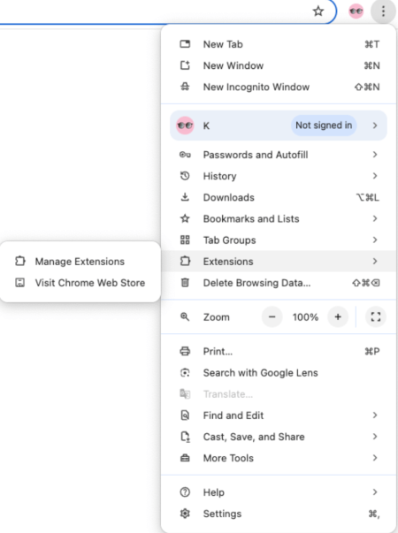Click the Google Lens icon
Viewport: 398px width, 533px height.
click(185, 372)
